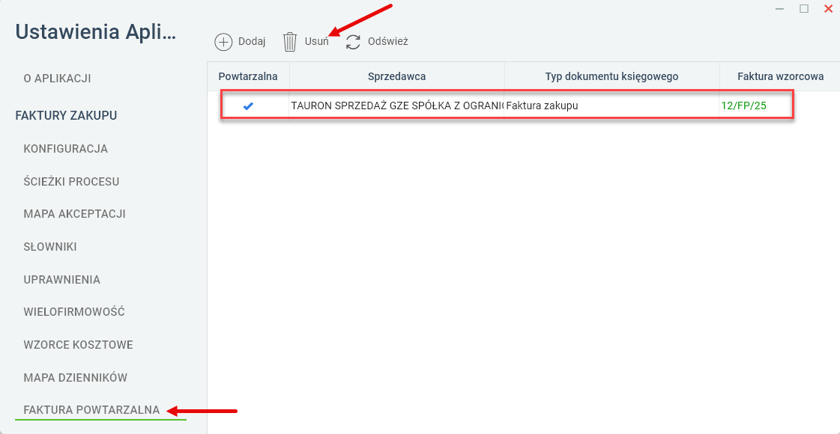This screenshot has height=434, width=840.
Task: Close the settings window
Action: point(828,8)
